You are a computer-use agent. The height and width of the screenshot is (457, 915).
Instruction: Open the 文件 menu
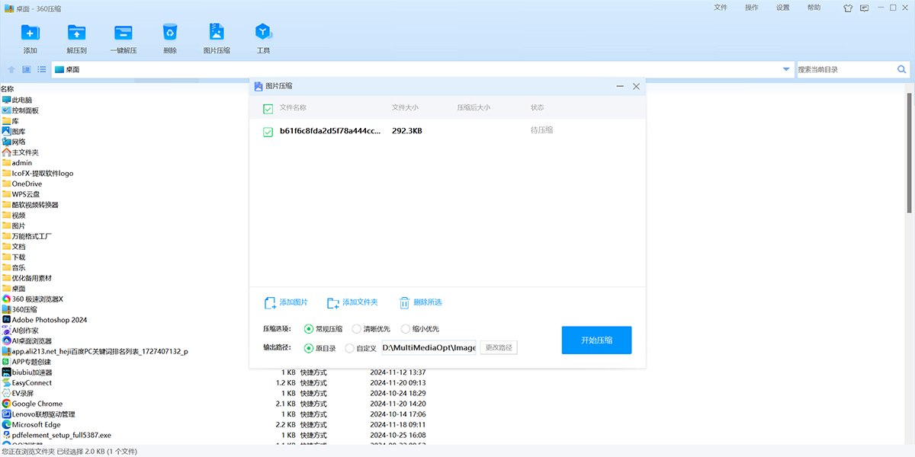click(x=721, y=8)
